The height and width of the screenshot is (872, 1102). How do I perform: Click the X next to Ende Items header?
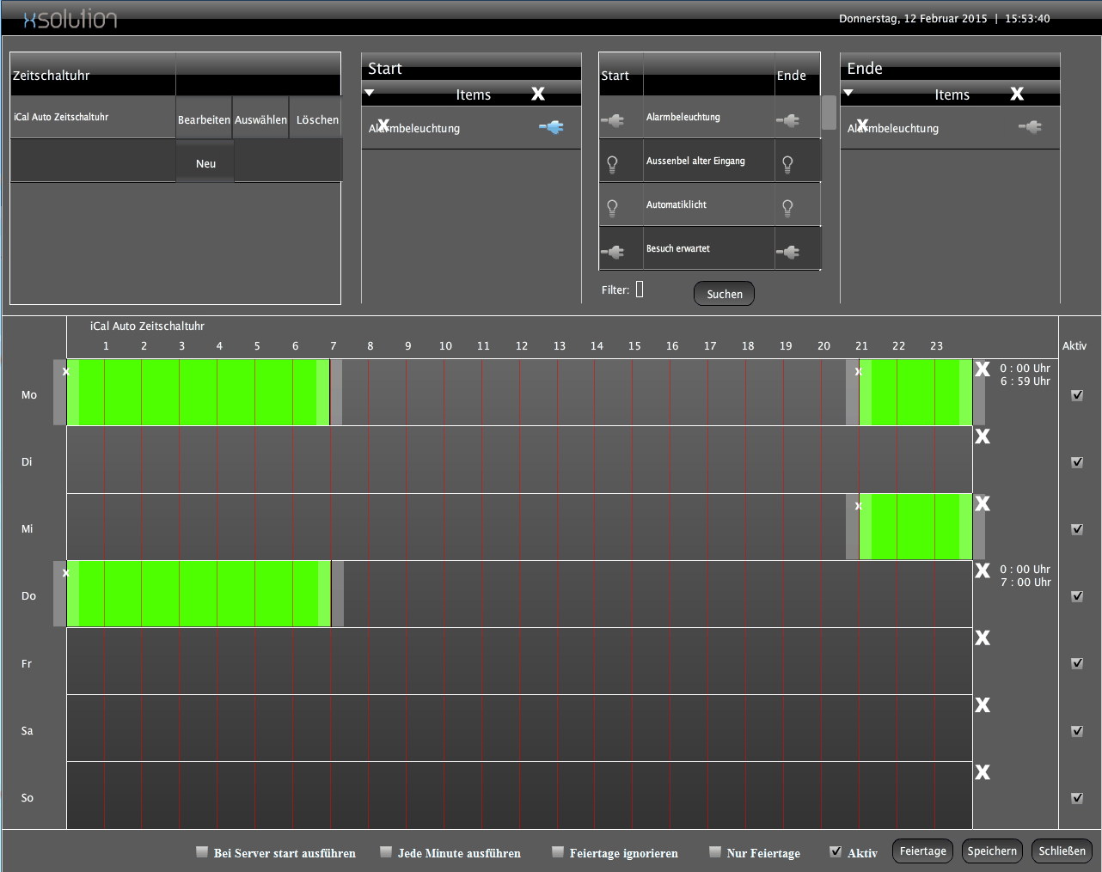pos(1017,94)
